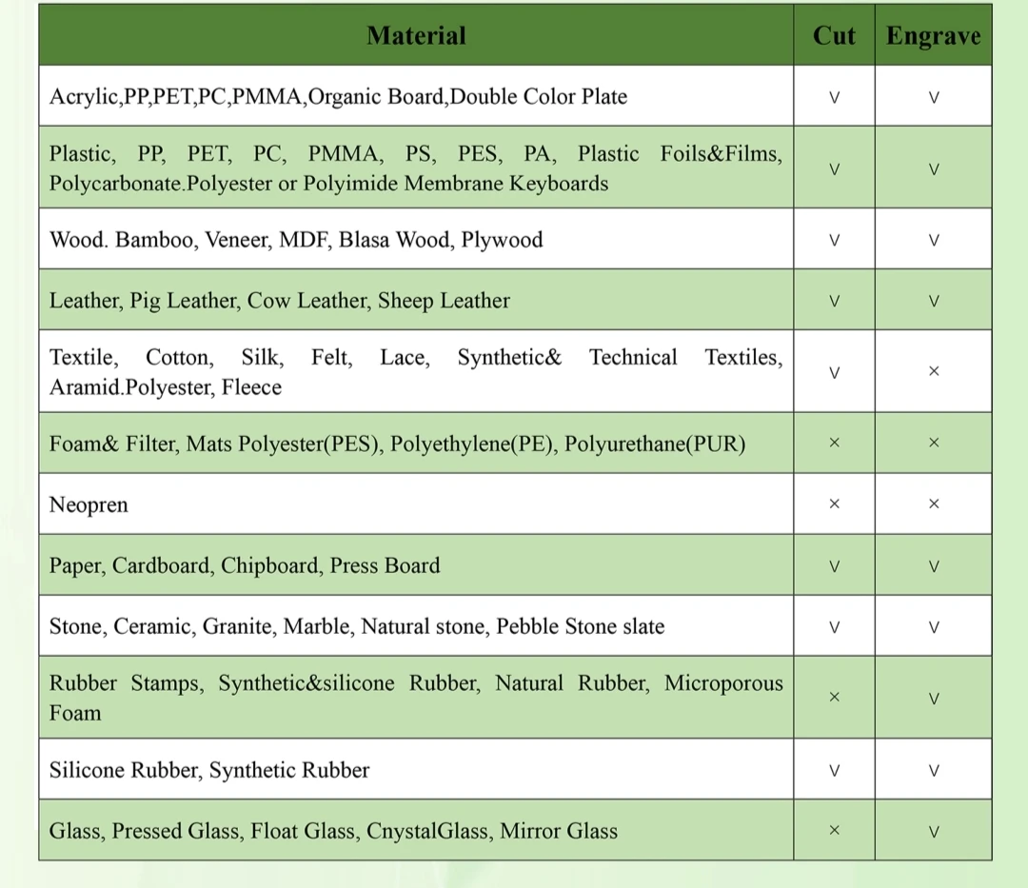1028x888 pixels.
Task: Click Cut cross in Neopren row
Action: click(834, 503)
